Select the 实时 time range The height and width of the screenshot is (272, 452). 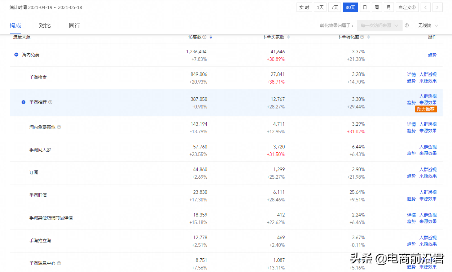click(x=304, y=7)
